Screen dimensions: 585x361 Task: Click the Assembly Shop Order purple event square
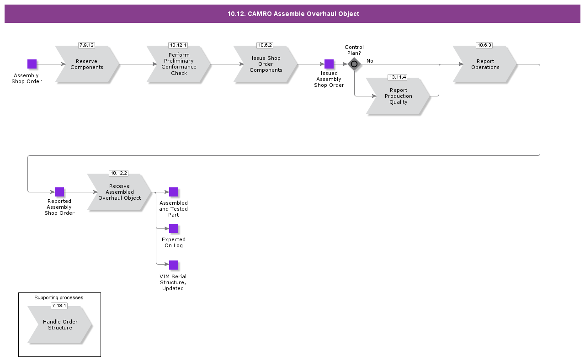[x=32, y=64]
